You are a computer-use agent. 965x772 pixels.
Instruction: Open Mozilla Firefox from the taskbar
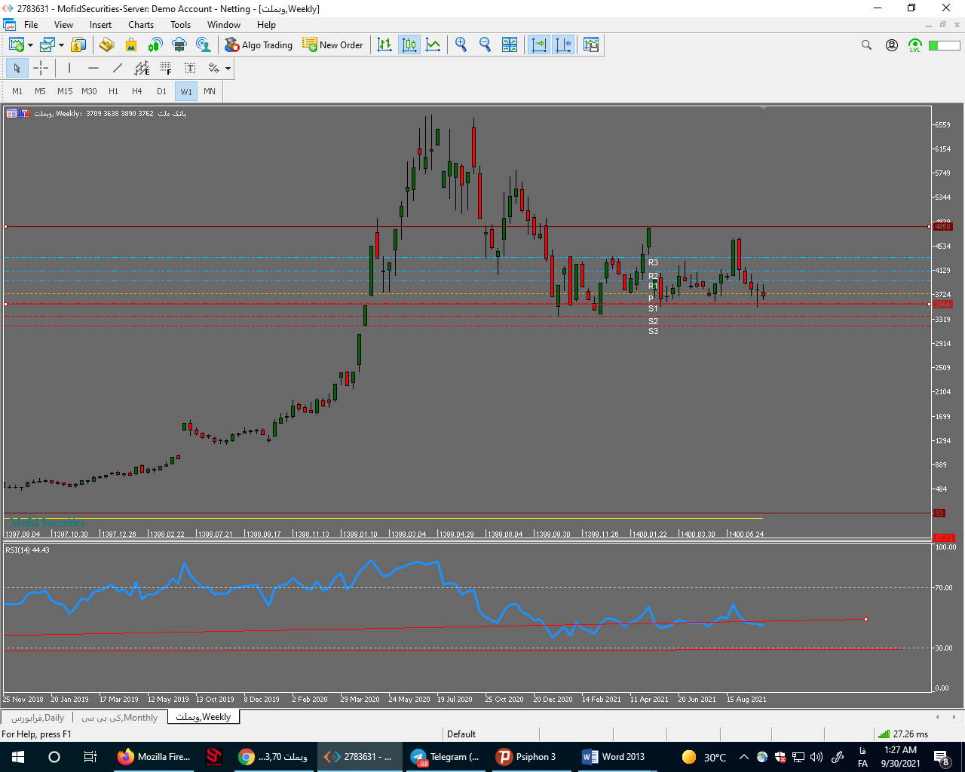coord(155,757)
